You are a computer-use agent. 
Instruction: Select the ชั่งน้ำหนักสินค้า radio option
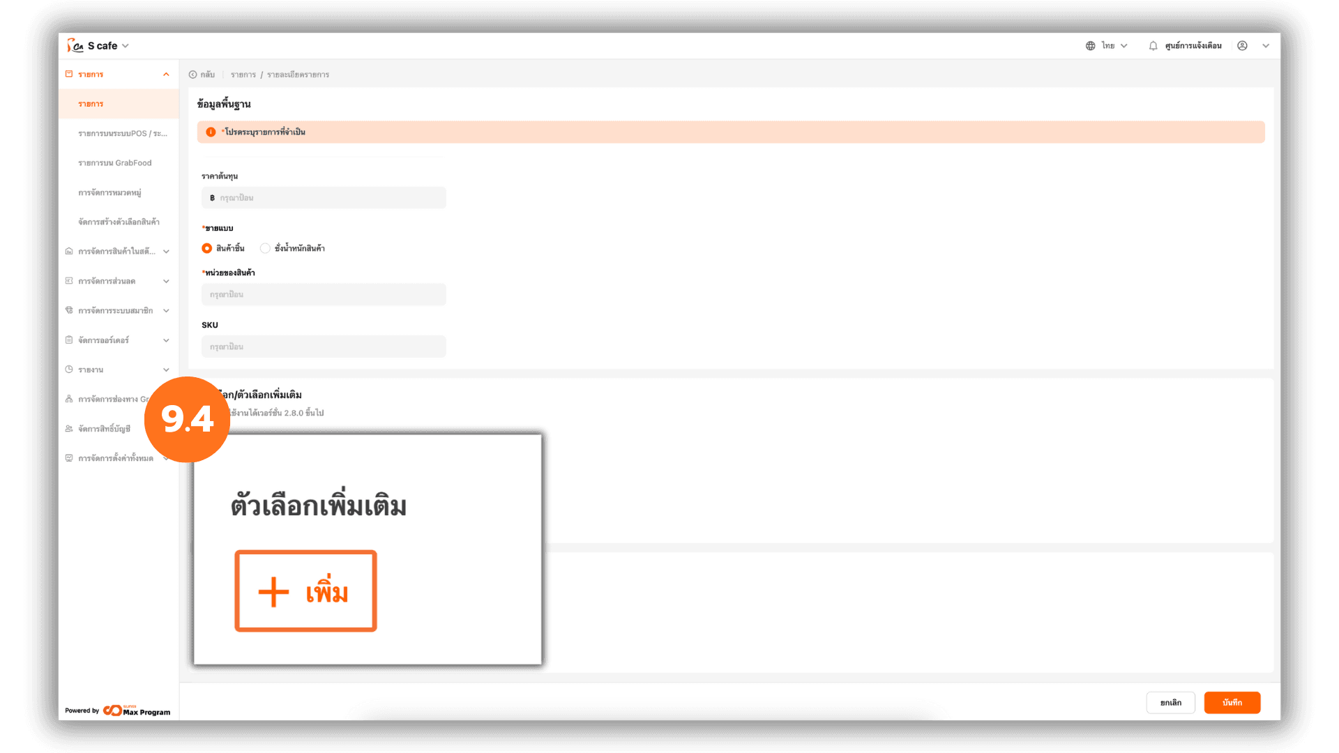[x=265, y=248]
